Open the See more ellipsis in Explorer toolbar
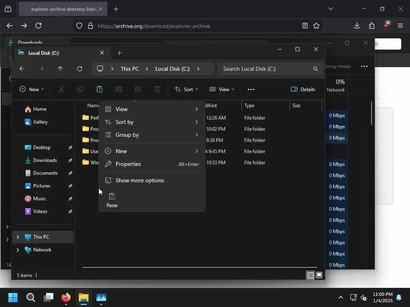 (x=251, y=89)
